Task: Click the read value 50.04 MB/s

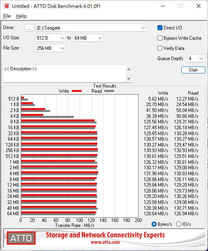Action: [187, 110]
